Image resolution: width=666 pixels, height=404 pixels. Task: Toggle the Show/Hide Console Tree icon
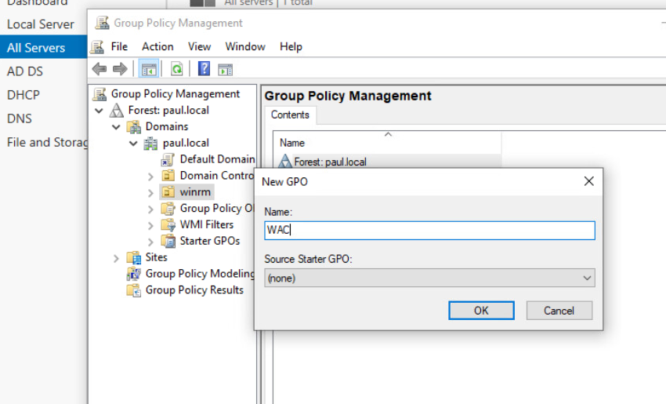[x=148, y=69]
